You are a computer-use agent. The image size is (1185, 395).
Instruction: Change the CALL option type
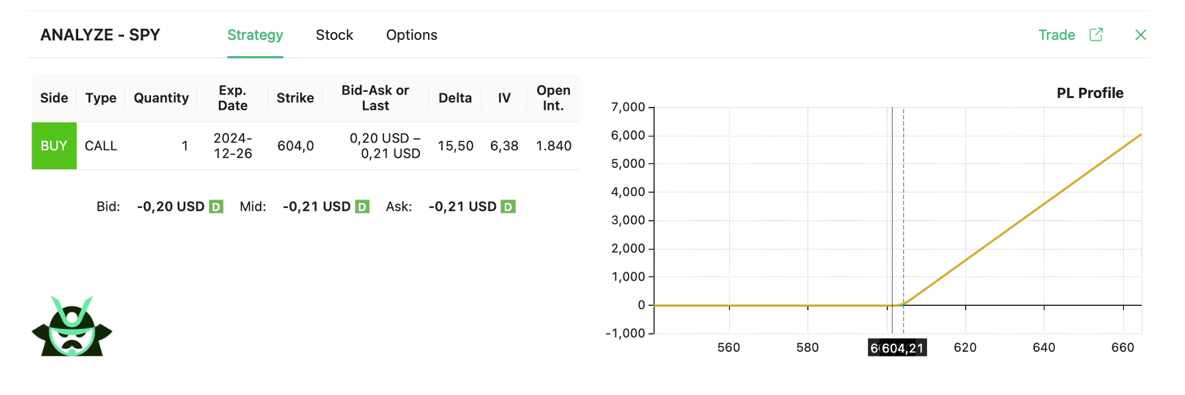click(x=101, y=146)
